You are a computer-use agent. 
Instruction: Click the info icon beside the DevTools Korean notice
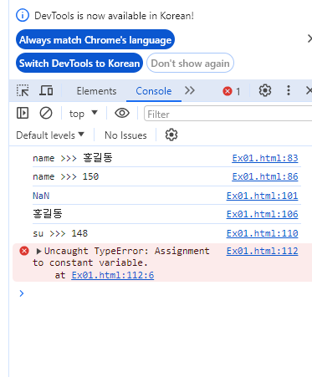click(23, 15)
